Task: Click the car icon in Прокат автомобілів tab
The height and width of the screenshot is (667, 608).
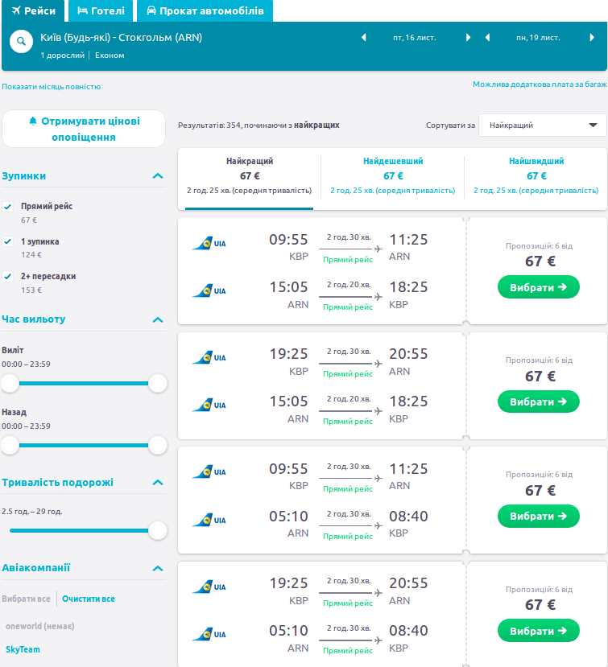Action: (x=151, y=11)
